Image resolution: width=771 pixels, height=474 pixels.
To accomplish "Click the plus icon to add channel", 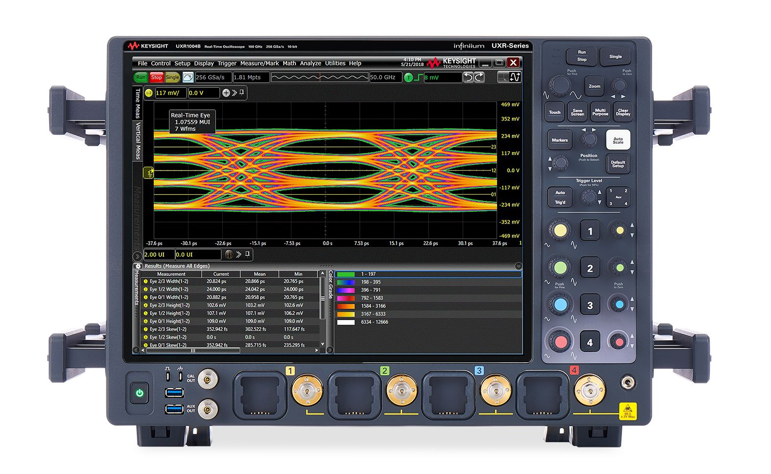I will [x=226, y=93].
